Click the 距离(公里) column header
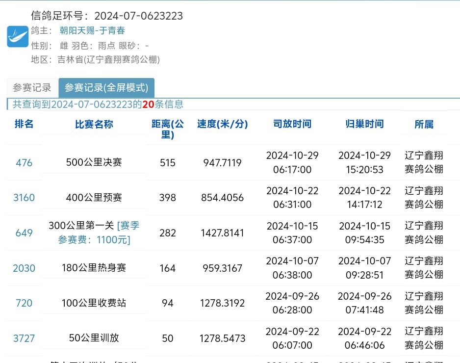 click(168, 130)
